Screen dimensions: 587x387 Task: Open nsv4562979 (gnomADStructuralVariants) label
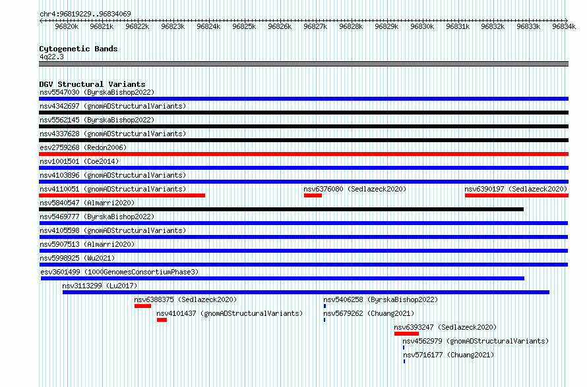click(476, 341)
